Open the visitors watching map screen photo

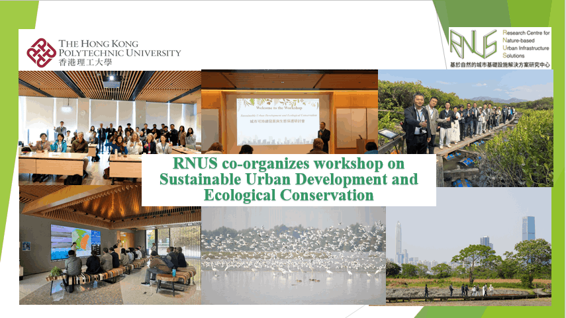click(x=110, y=245)
